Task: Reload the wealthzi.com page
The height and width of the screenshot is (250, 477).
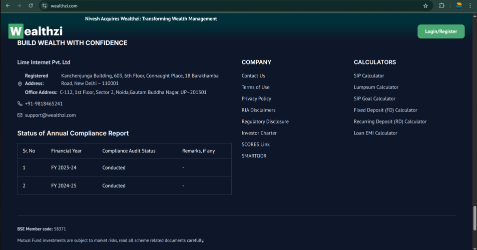Action: (x=31, y=6)
